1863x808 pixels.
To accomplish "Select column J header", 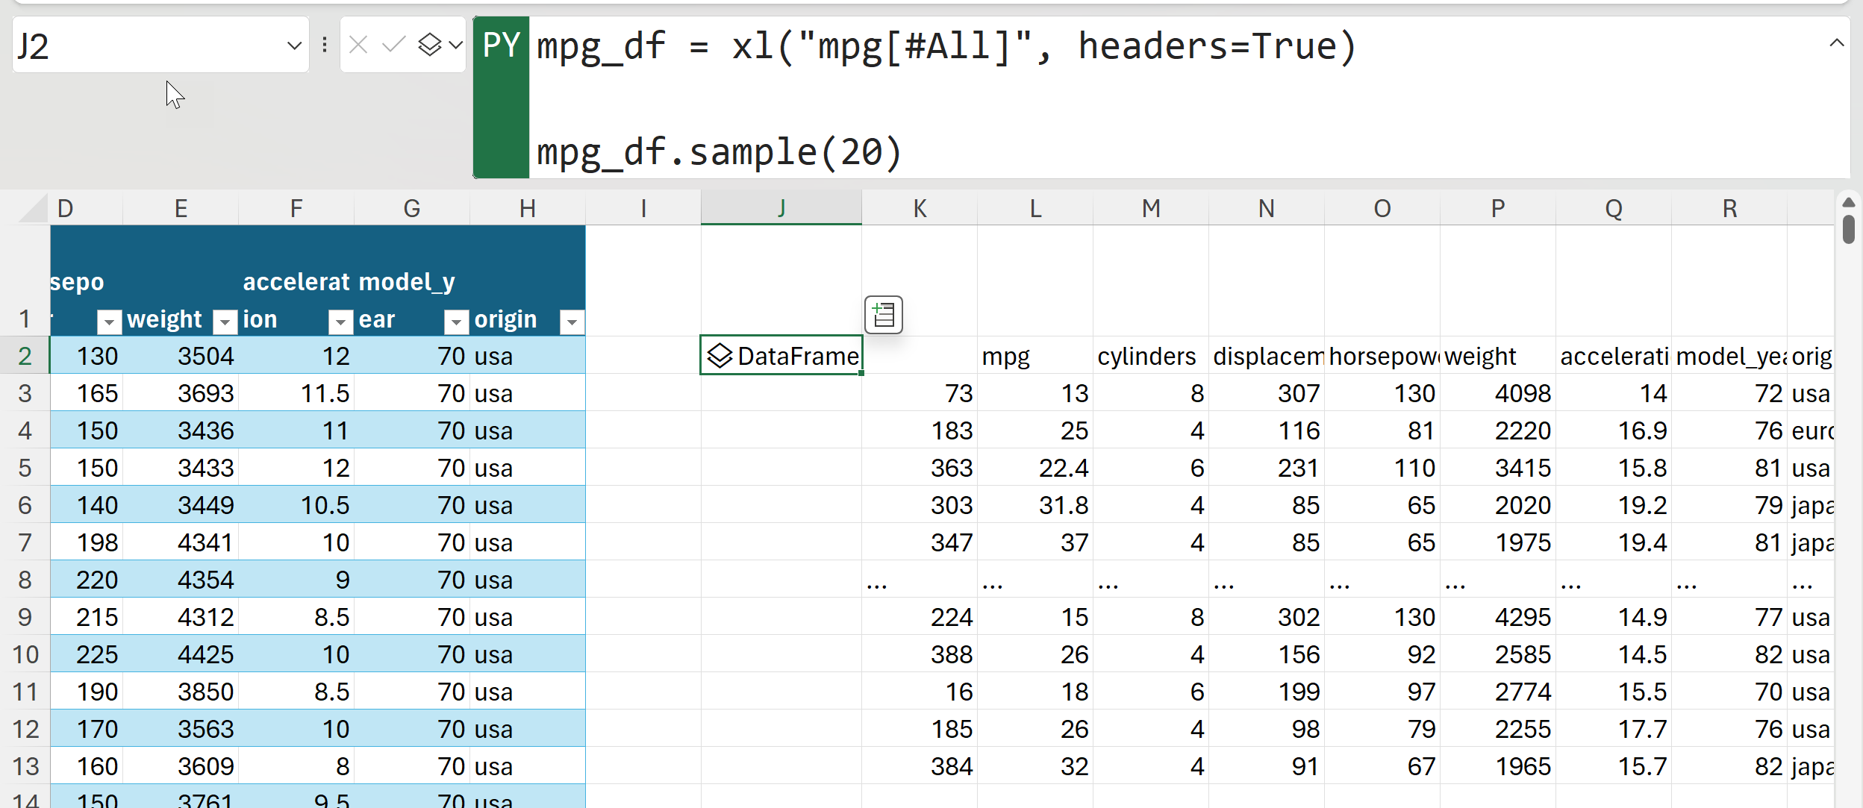I will click(x=781, y=208).
